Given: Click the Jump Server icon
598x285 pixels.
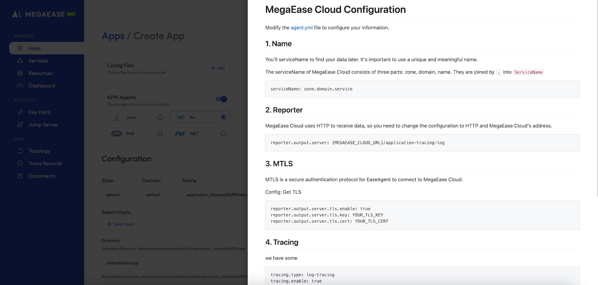Looking at the screenshot, I should click(x=20, y=125).
